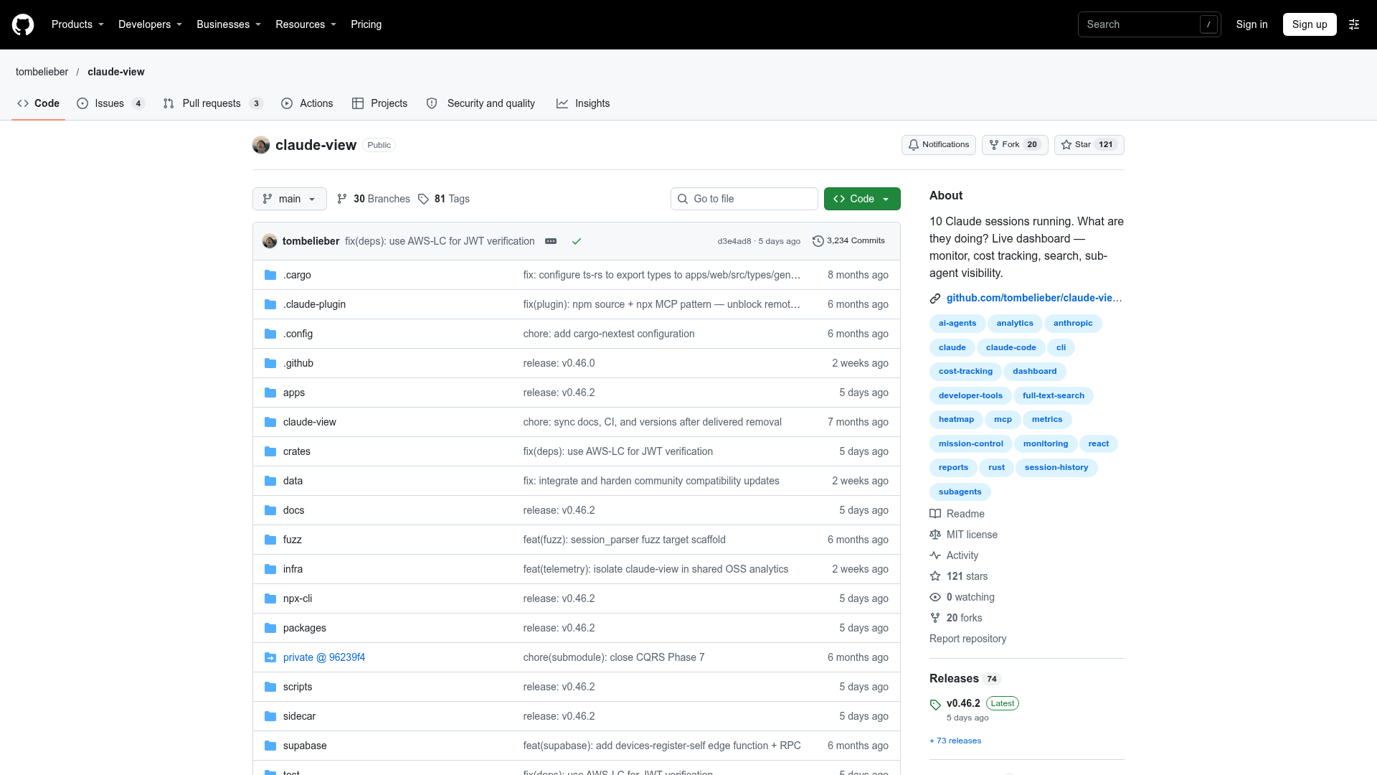1377x775 pixels.
Task: Select the claude-code topic tag
Action: click(x=1011, y=347)
